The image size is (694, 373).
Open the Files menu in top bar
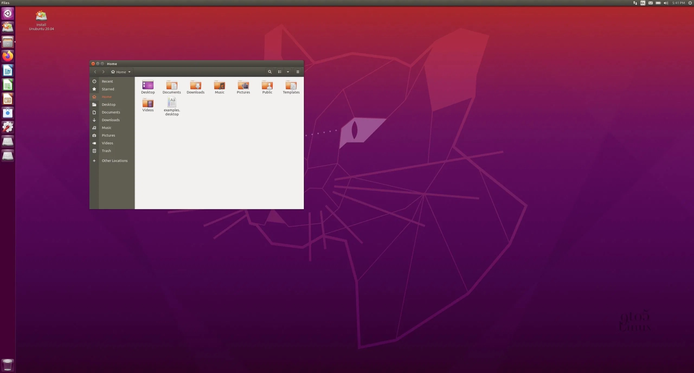(x=5, y=3)
